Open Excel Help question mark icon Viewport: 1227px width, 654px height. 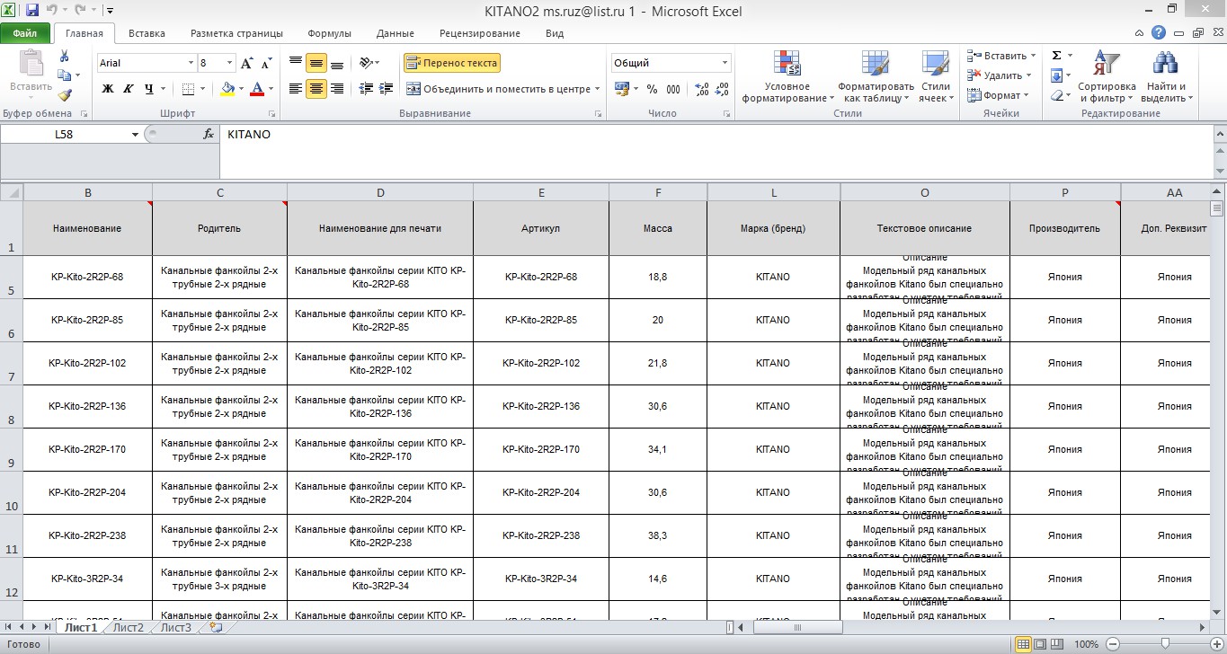(x=1159, y=33)
